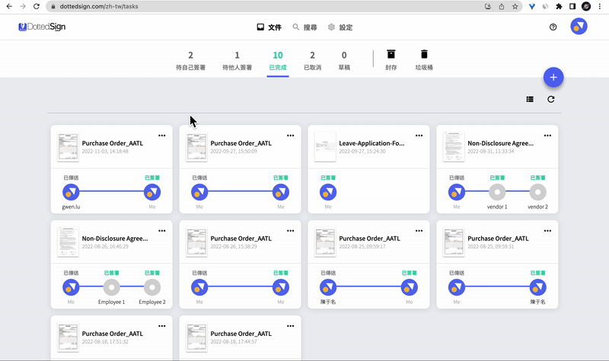Show the 草稿 drafts filter

click(344, 61)
